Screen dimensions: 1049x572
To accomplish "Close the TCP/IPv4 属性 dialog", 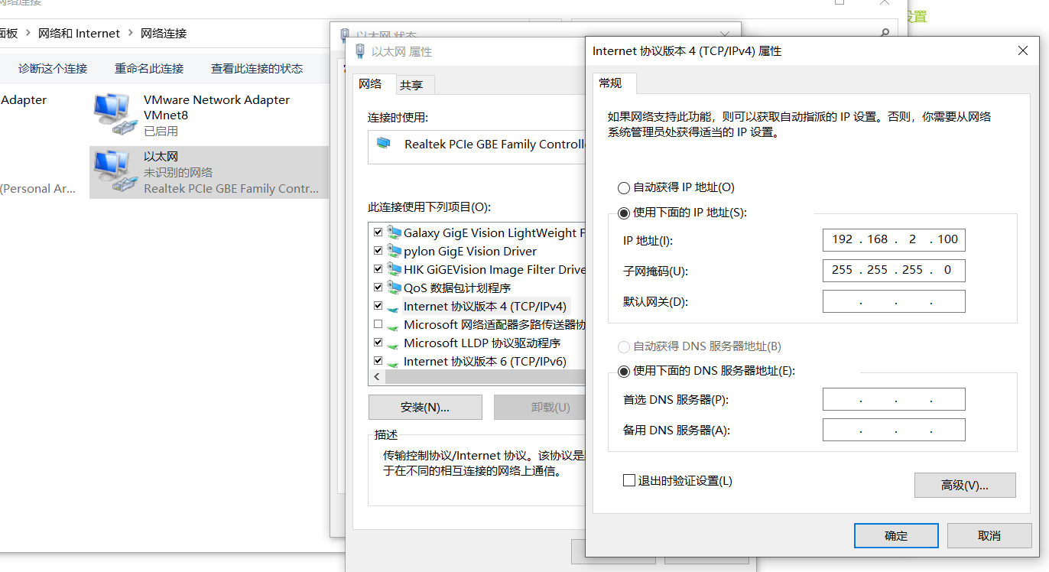I will (1023, 50).
